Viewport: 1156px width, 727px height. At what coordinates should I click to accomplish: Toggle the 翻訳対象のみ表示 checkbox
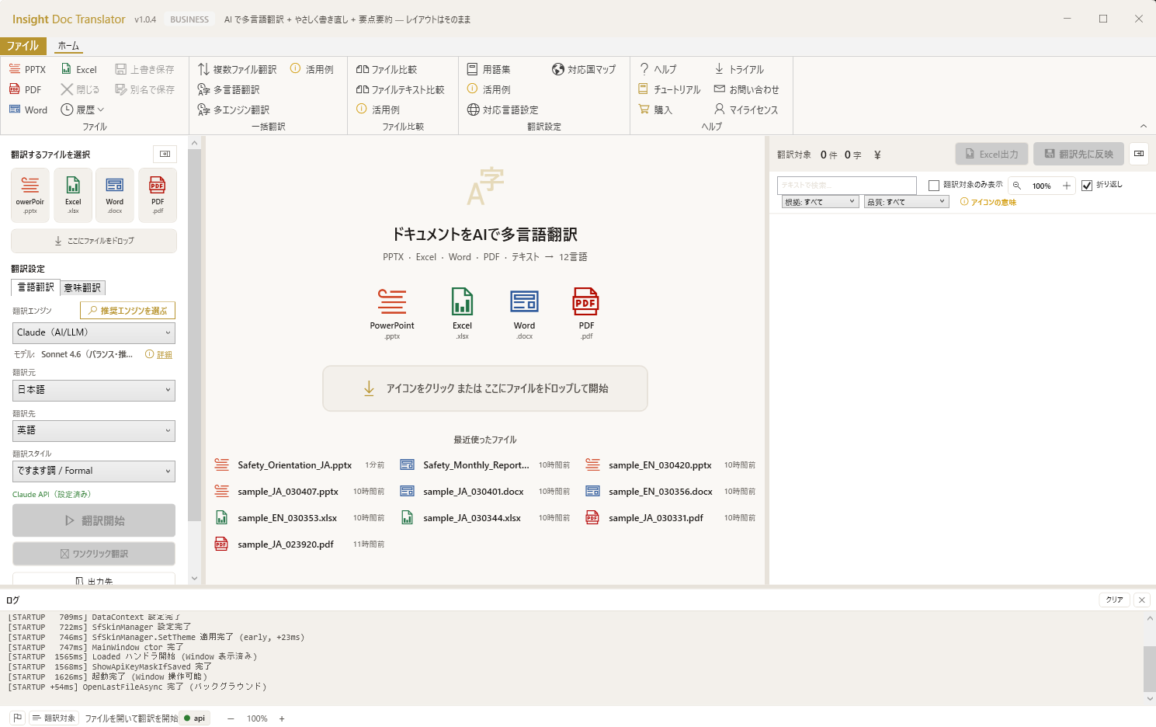[934, 185]
